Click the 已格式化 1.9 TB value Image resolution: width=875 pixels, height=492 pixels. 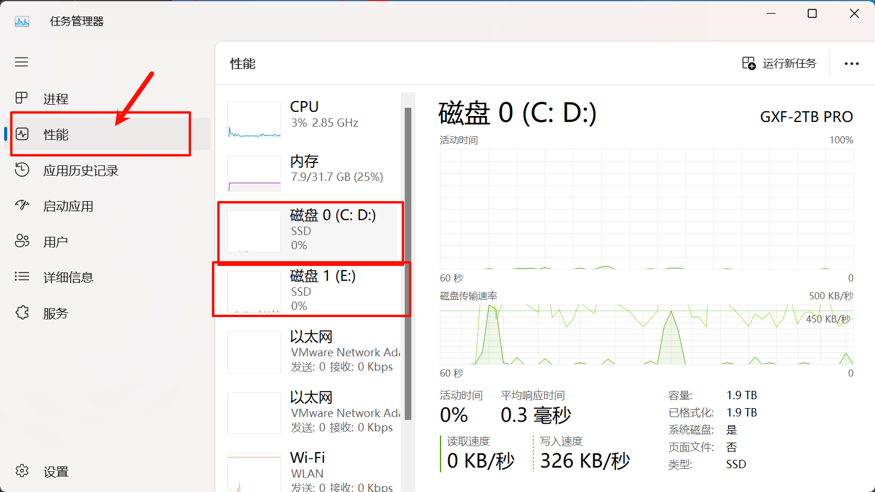(x=742, y=412)
